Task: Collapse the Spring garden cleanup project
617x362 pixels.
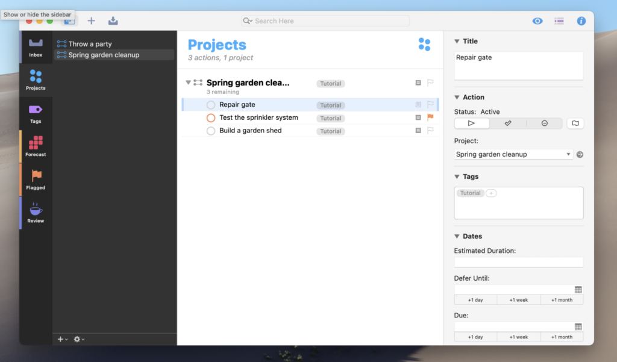Action: [x=188, y=83]
